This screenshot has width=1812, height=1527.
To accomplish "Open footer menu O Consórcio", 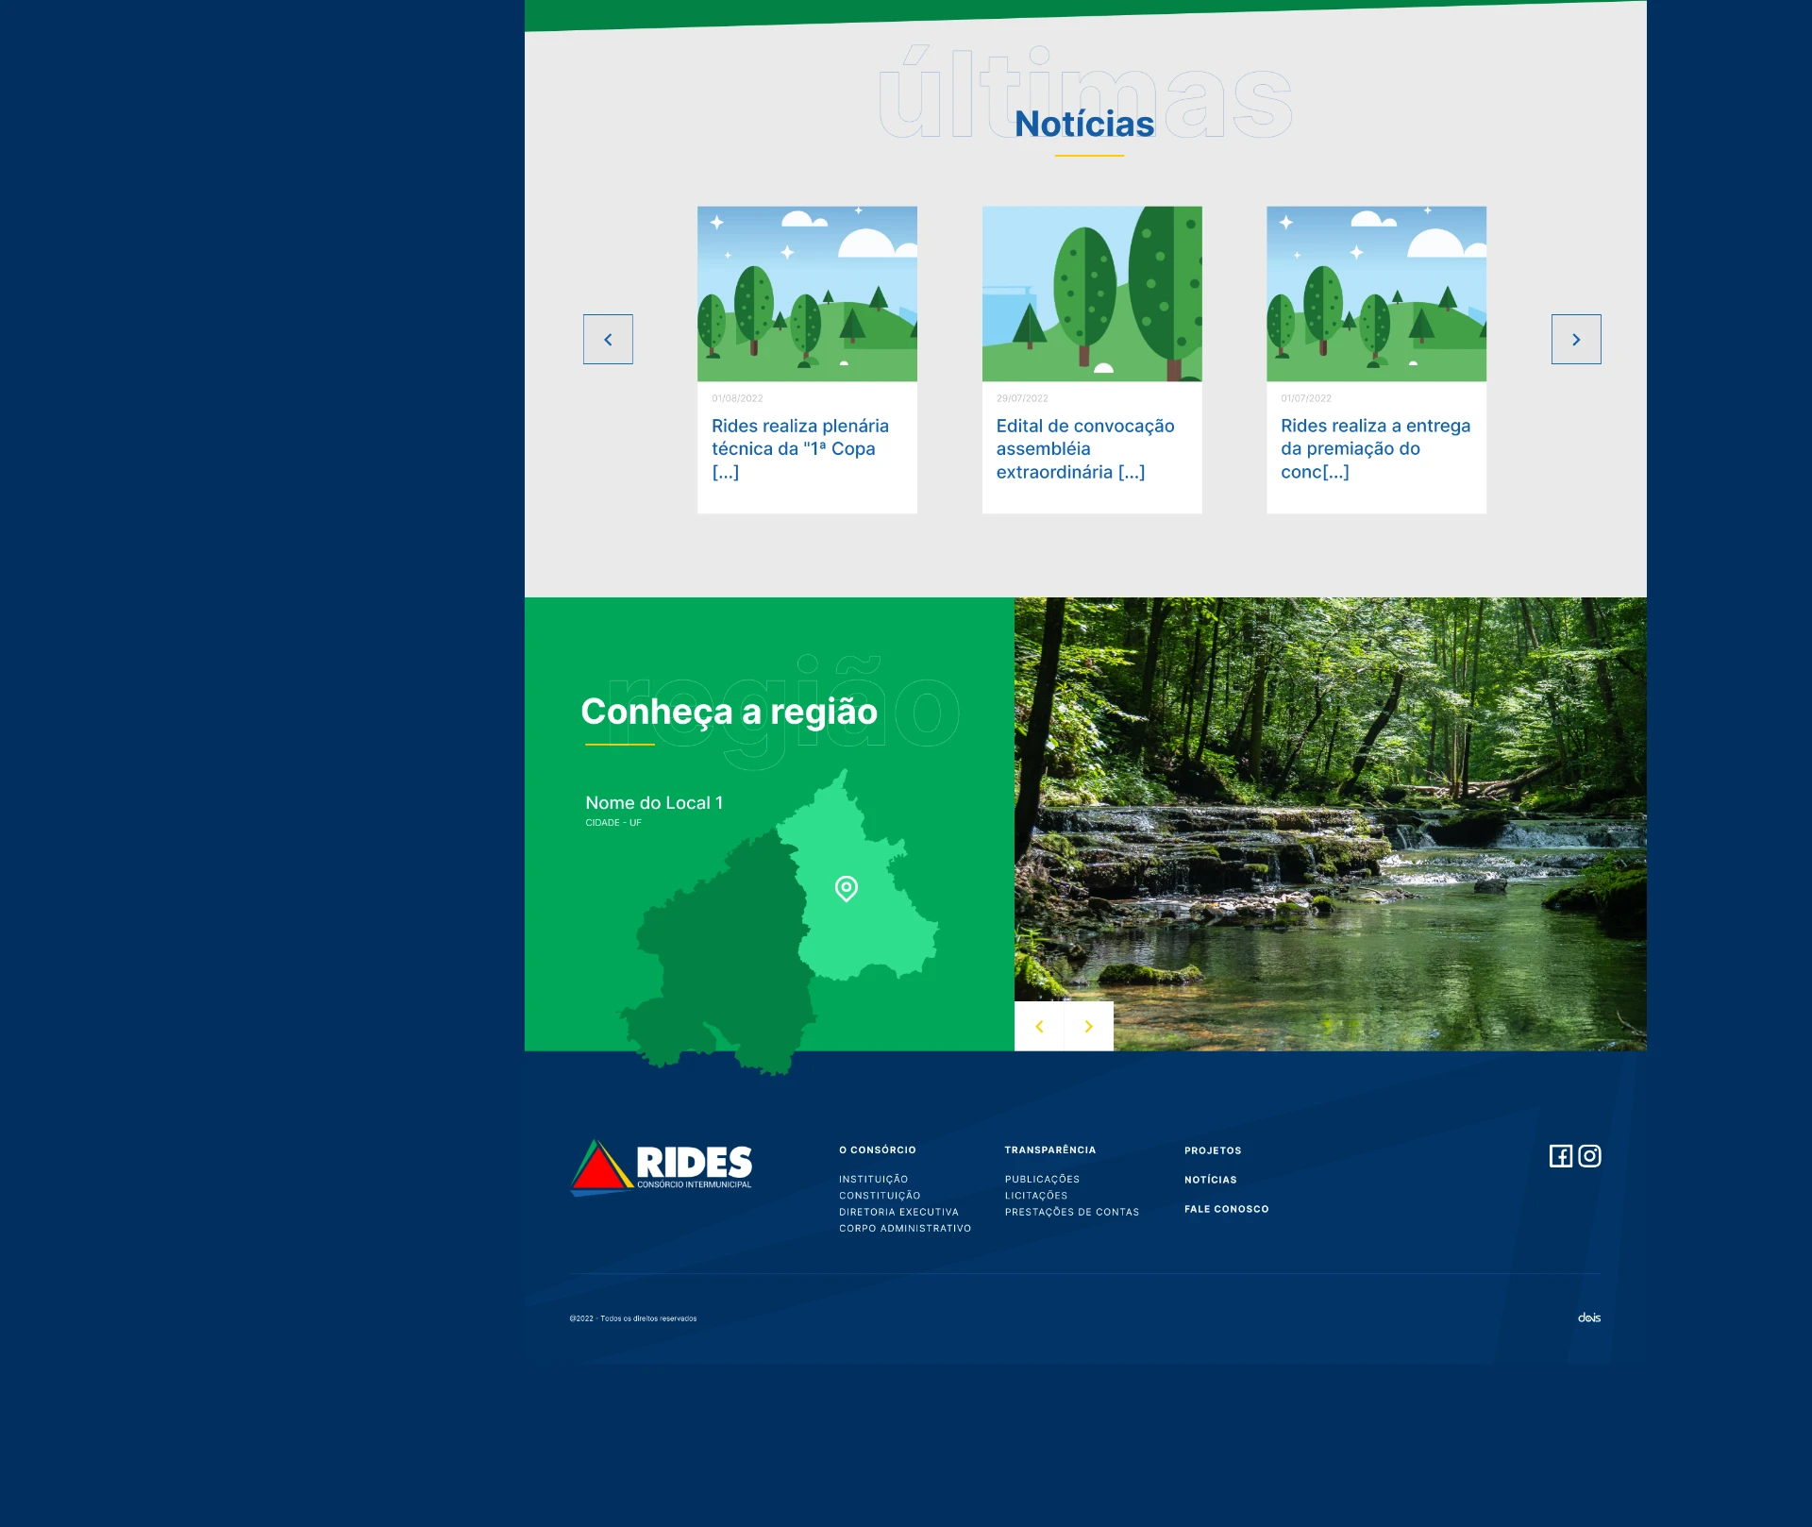I will click(x=878, y=1149).
